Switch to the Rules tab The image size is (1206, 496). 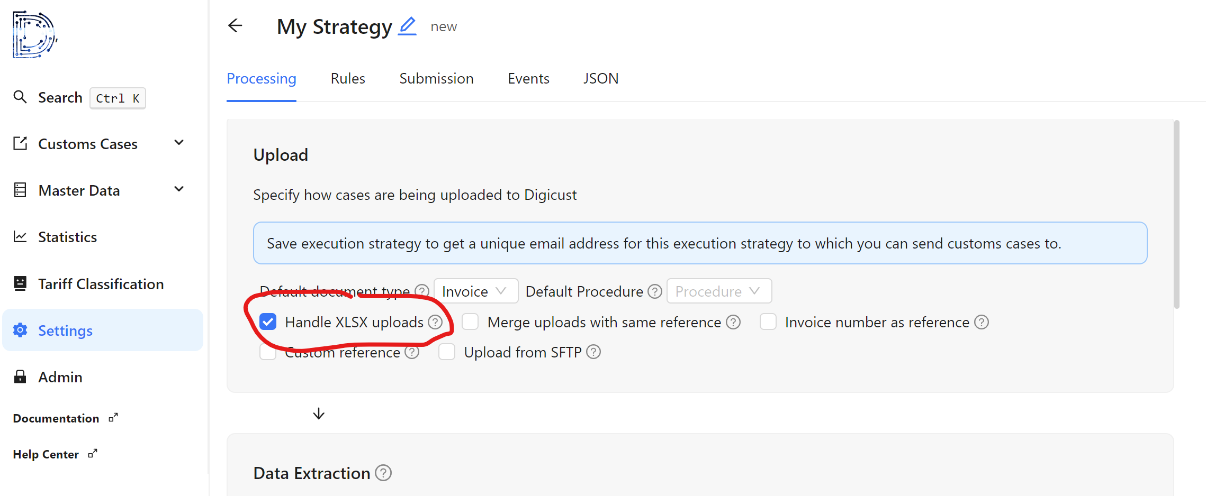(348, 79)
